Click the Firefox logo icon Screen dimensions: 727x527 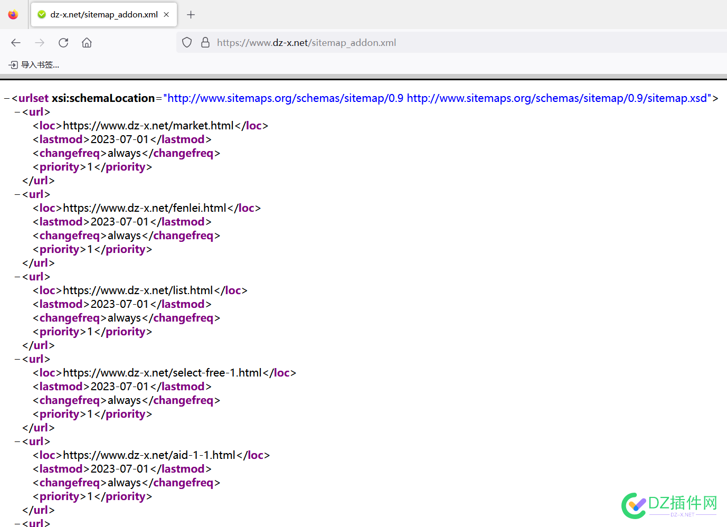click(13, 15)
